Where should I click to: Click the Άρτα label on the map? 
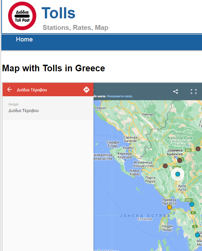(182, 190)
